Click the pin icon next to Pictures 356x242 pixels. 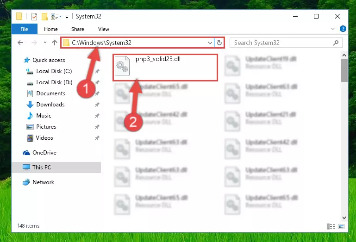tap(97, 127)
